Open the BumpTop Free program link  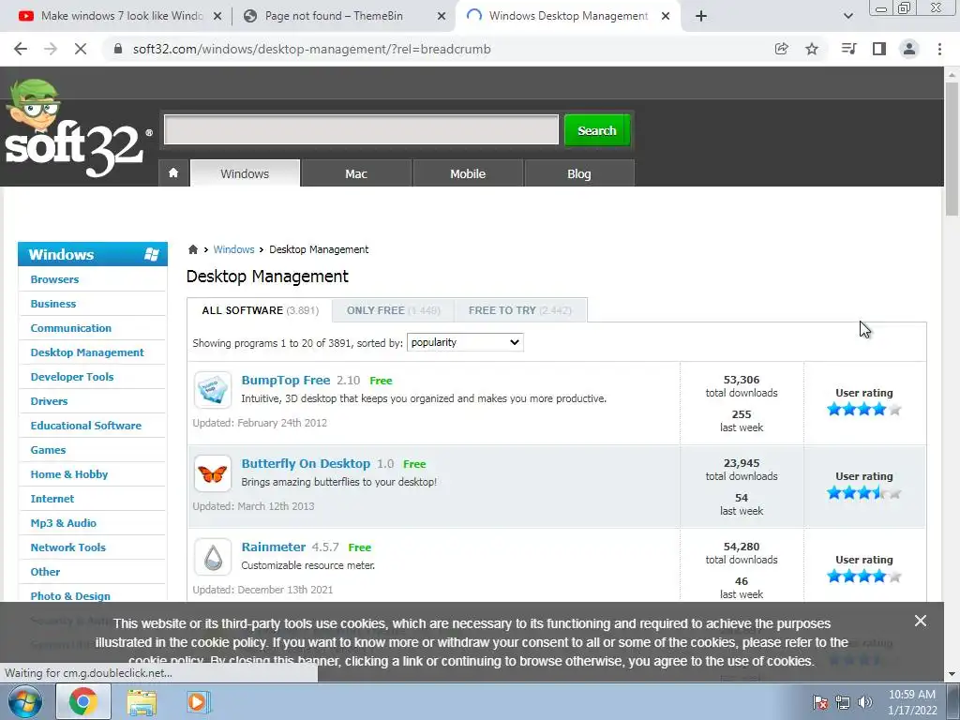click(x=285, y=380)
